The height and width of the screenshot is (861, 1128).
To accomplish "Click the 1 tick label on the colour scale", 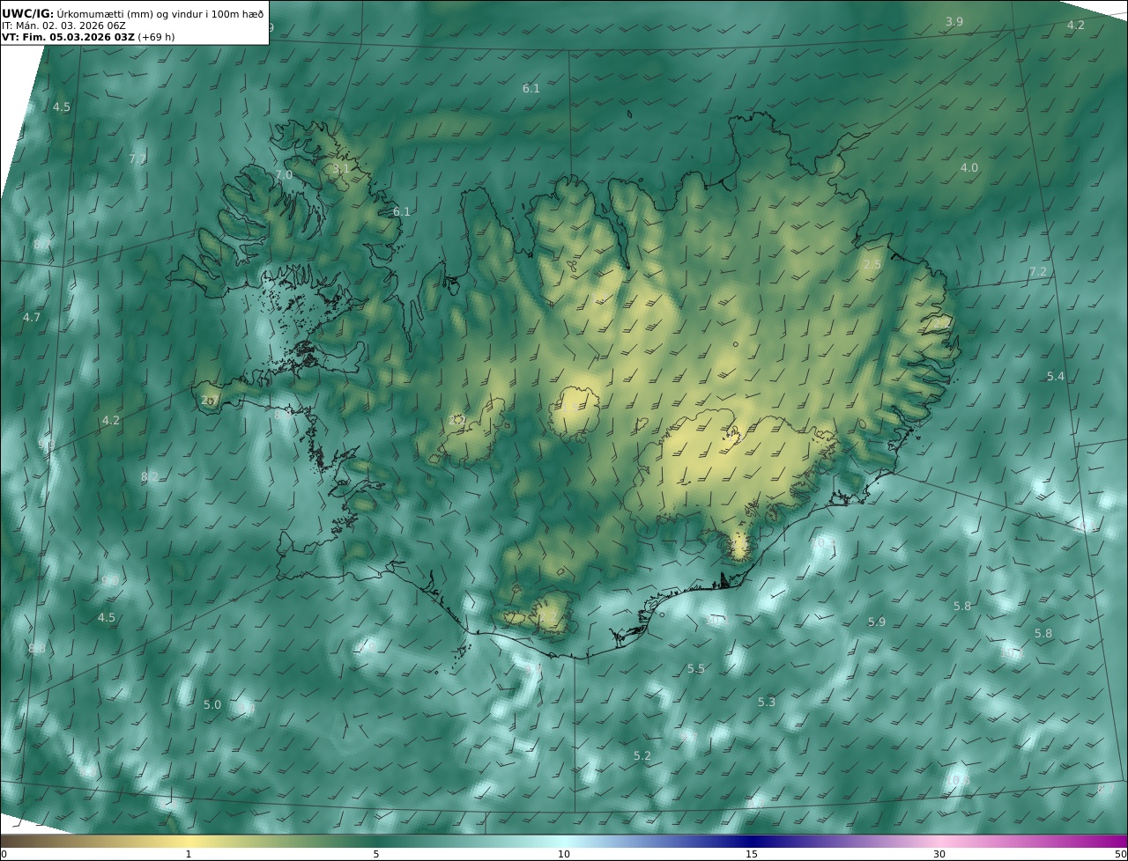I will click(x=189, y=854).
